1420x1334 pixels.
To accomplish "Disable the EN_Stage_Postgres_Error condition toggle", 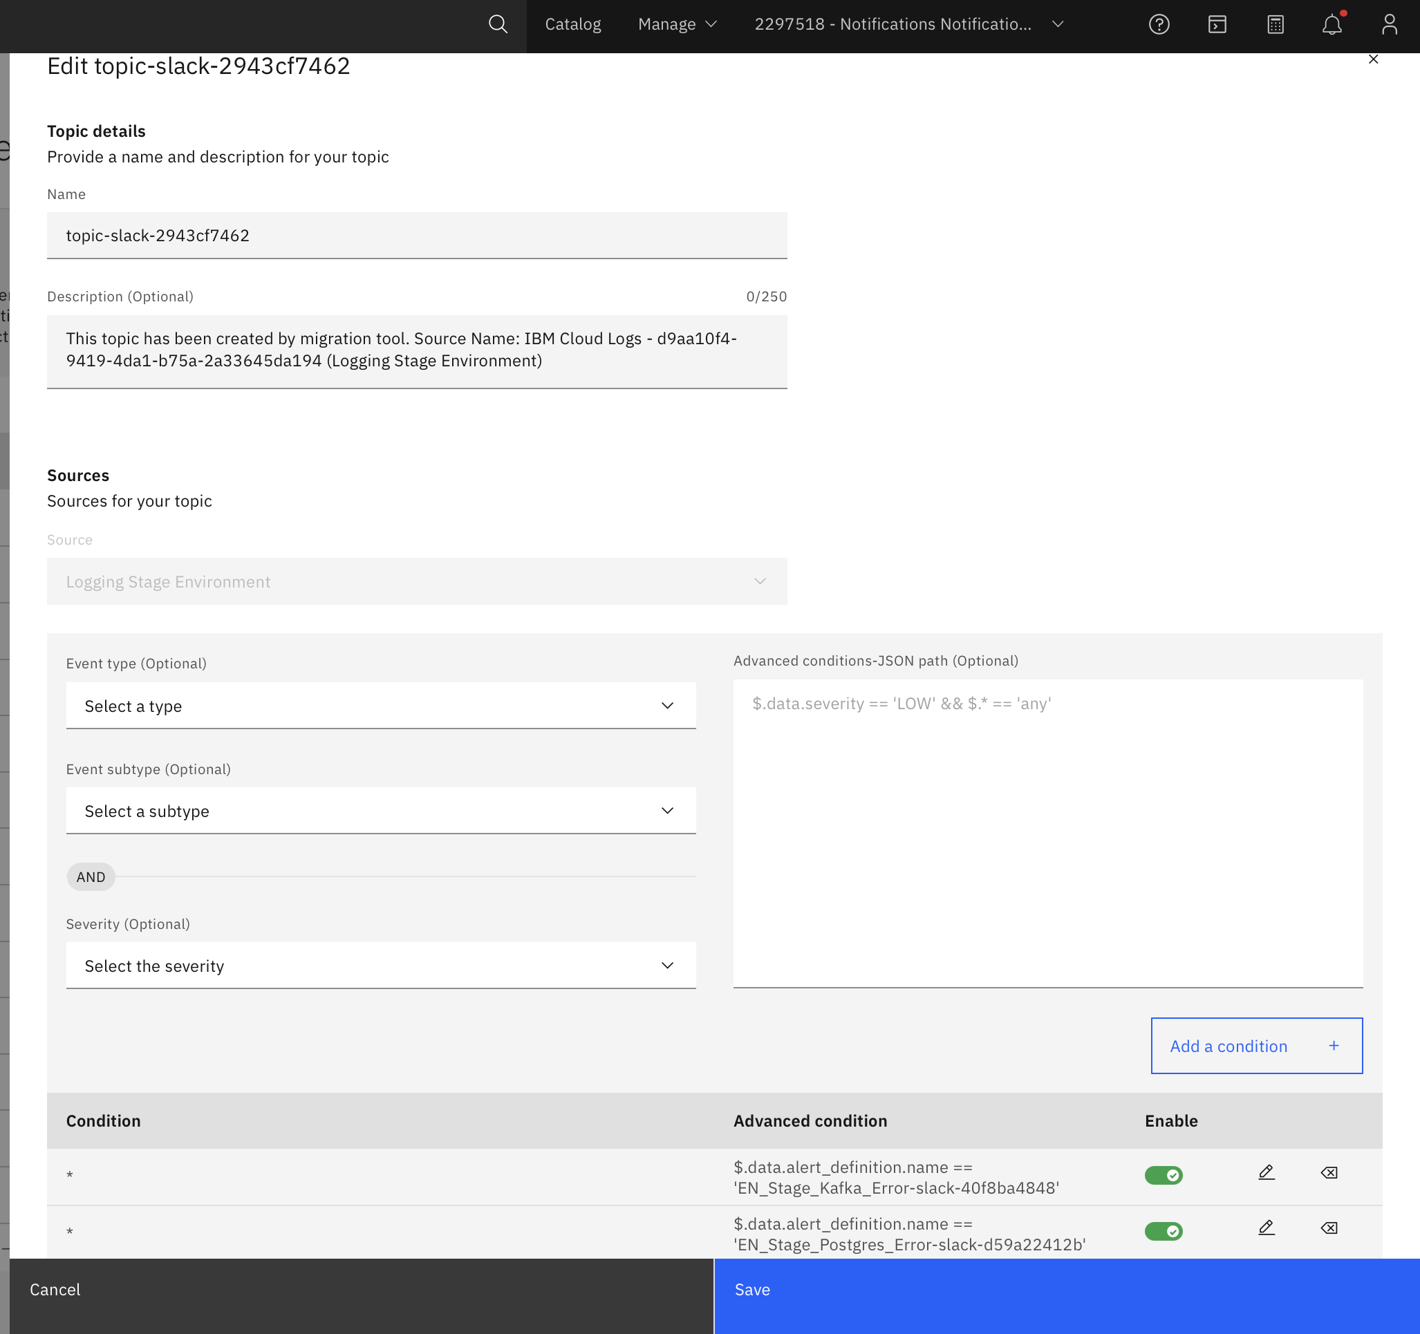I will coord(1164,1230).
